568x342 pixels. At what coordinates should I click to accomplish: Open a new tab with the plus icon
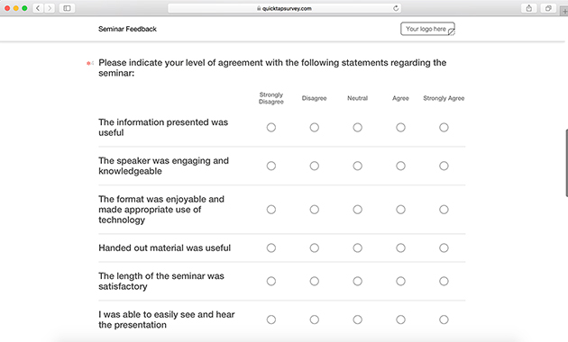(564, 11)
